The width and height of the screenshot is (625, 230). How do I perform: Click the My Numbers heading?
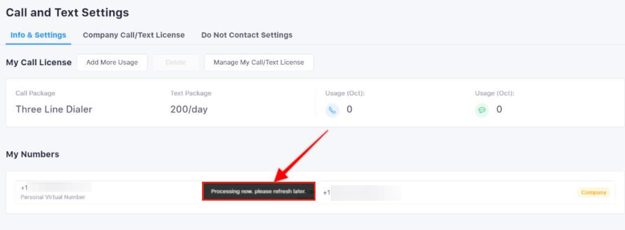point(32,154)
